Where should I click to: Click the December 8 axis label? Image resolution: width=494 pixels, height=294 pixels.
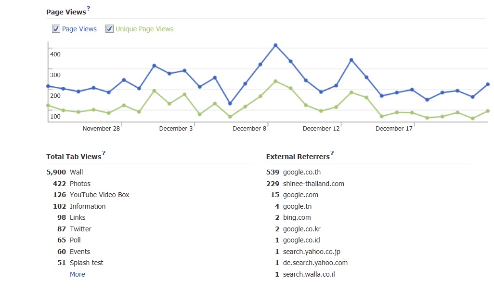pyautogui.click(x=249, y=129)
